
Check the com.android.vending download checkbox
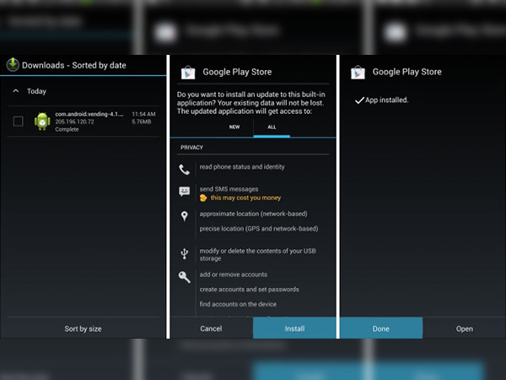click(18, 121)
